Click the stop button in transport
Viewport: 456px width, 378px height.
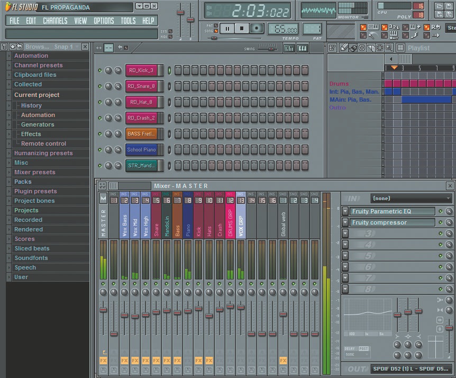241,29
